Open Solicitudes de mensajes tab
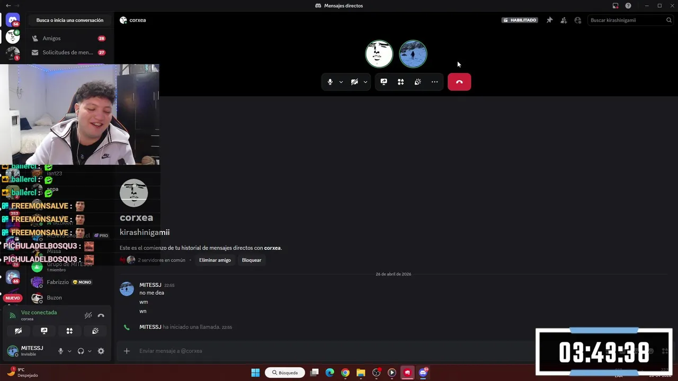 69,52
